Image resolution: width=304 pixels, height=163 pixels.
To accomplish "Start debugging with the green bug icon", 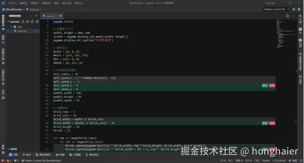I will pyautogui.click(x=299, y=9).
